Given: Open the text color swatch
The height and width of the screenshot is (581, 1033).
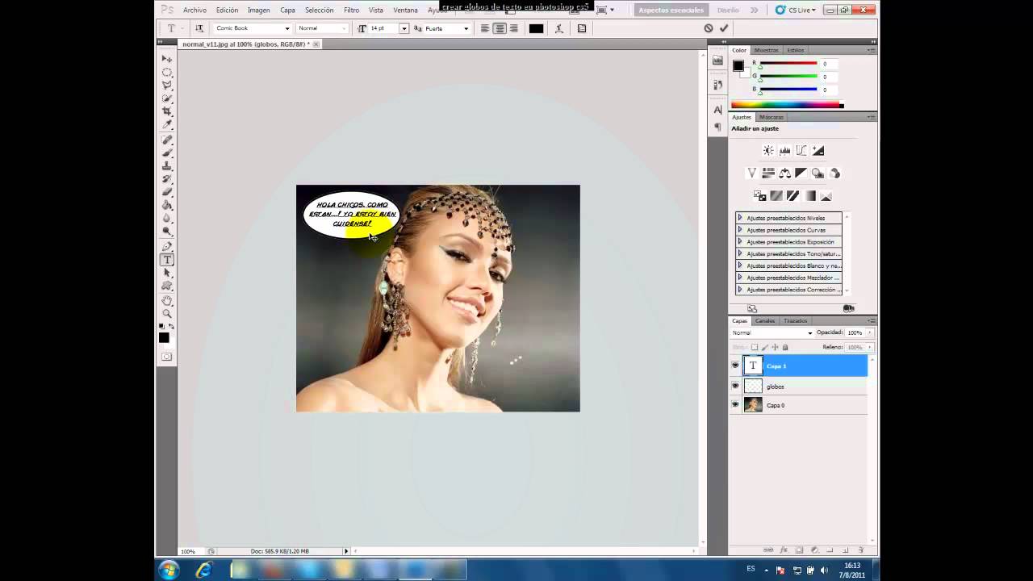Looking at the screenshot, I should (536, 28).
